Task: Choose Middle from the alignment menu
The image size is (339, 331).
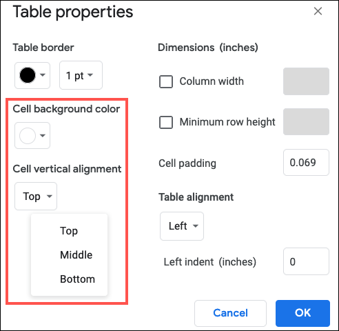Action: 76,254
